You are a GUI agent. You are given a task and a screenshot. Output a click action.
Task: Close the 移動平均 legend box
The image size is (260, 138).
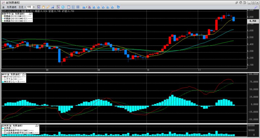click(x=31, y=13)
